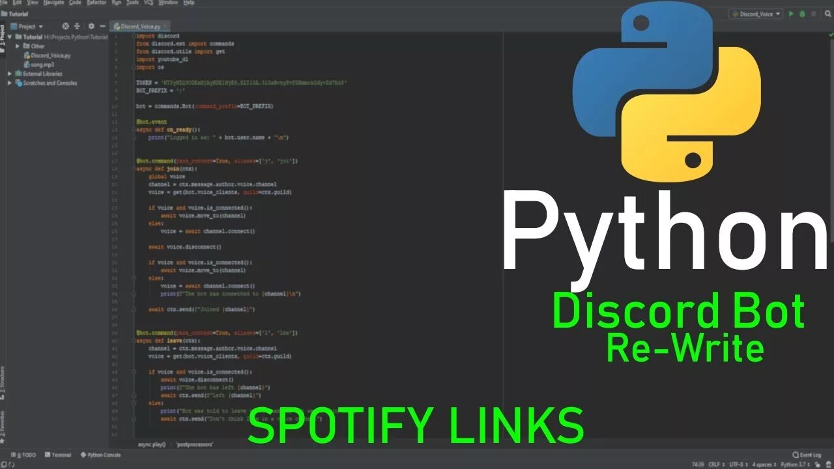Open the Window menu
The image size is (834, 469).
pyautogui.click(x=168, y=3)
